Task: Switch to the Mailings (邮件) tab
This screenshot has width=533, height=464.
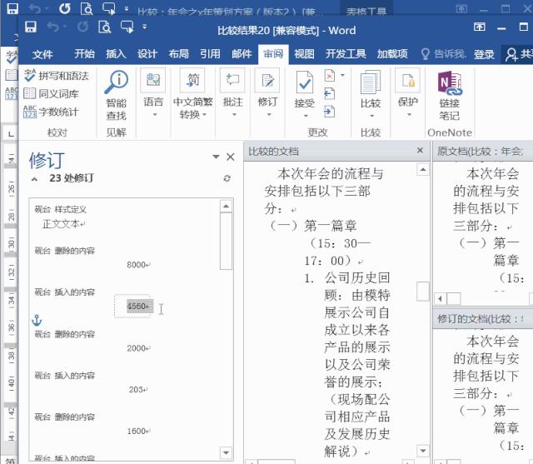Action: tap(242, 53)
